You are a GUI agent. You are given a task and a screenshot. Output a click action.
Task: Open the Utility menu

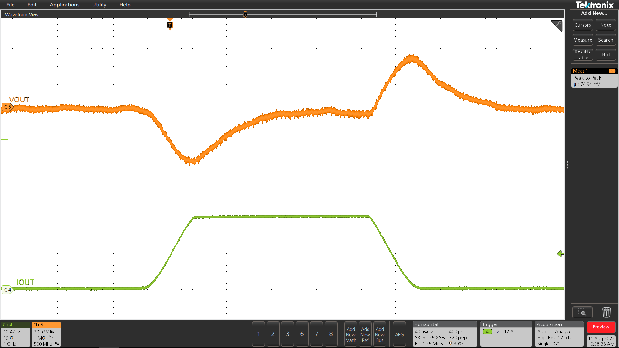coord(99,5)
